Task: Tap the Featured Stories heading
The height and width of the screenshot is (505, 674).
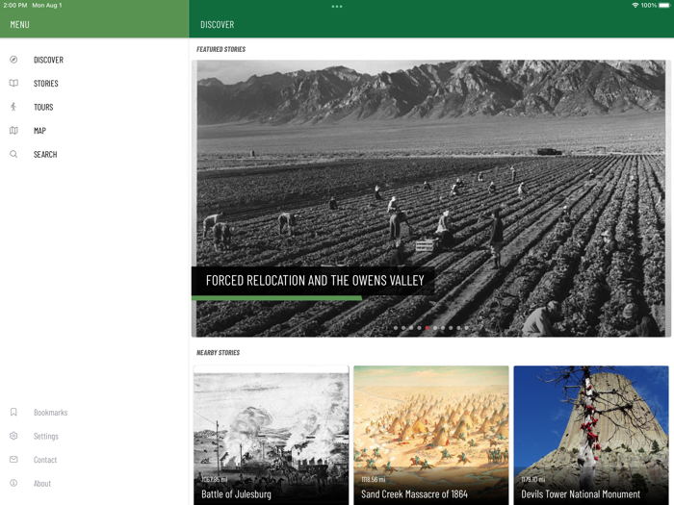Action: 220,49
